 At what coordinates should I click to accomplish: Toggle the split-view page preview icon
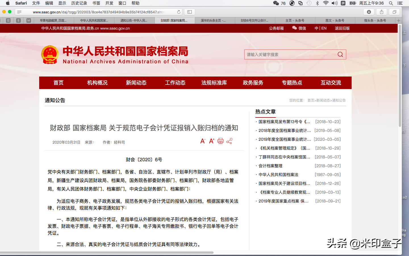click(x=189, y=12)
